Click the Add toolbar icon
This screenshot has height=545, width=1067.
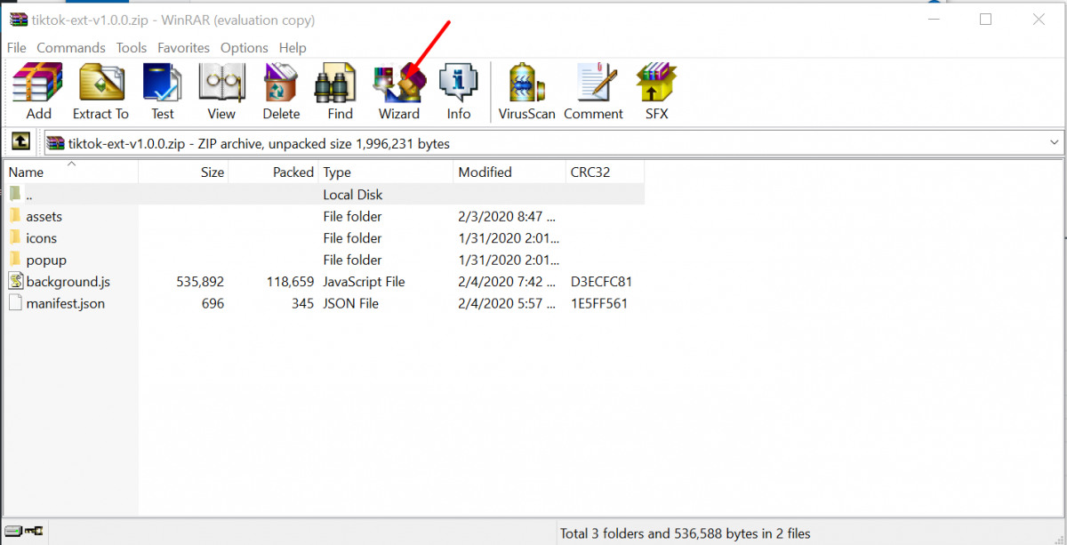pyautogui.click(x=38, y=92)
